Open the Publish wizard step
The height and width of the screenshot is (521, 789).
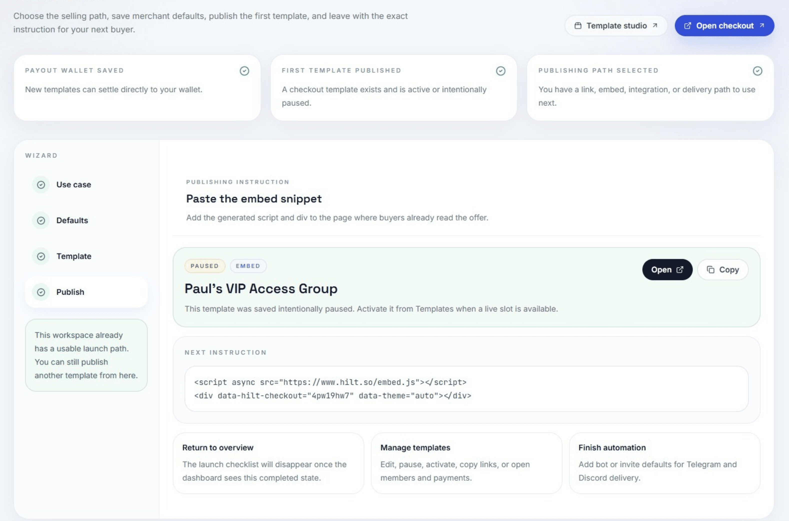(86, 292)
